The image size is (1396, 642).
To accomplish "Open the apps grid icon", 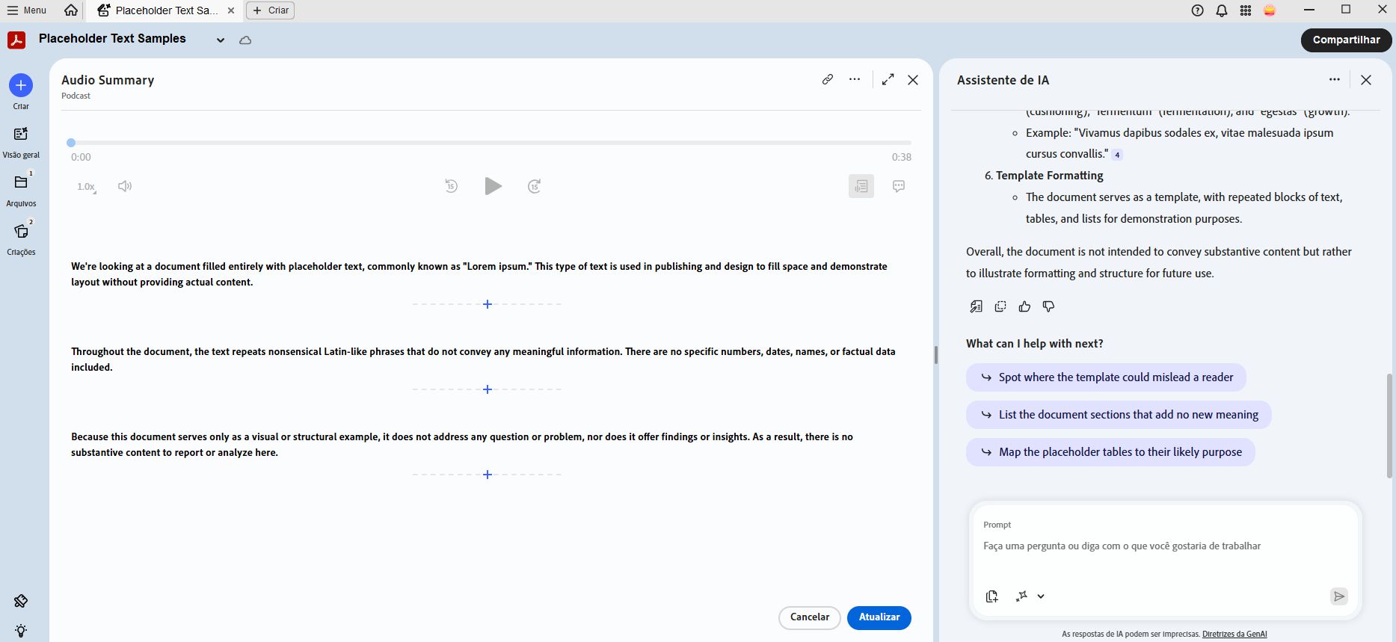I will 1246,10.
